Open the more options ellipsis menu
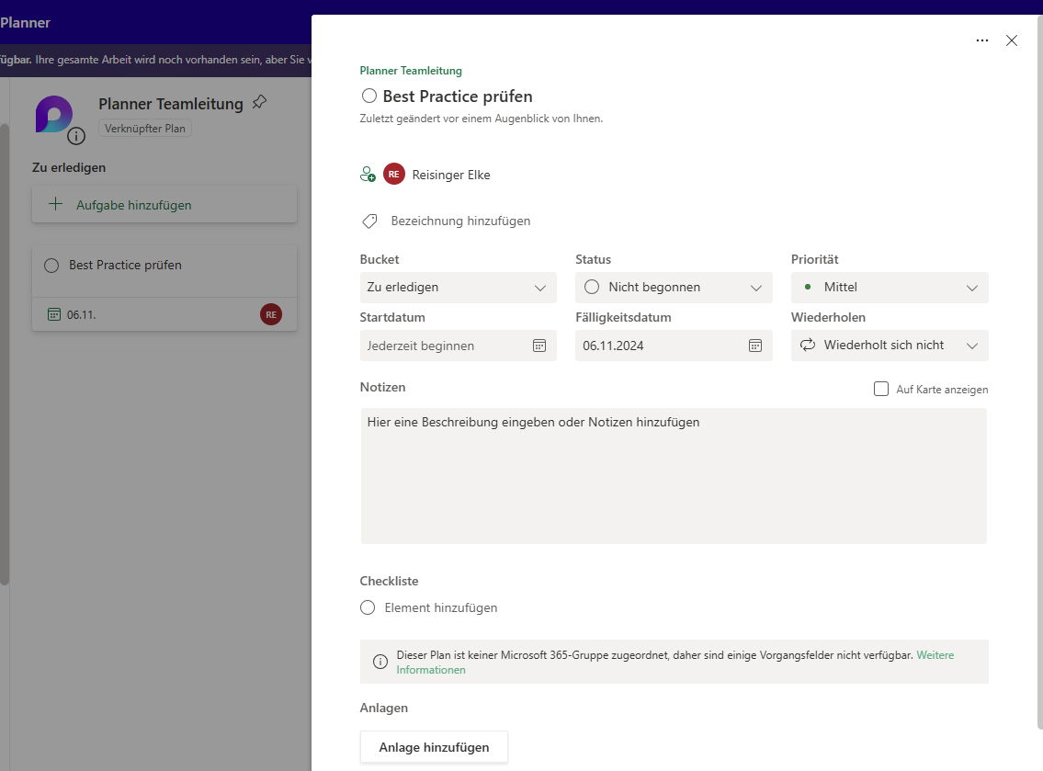This screenshot has height=771, width=1043. point(981,40)
